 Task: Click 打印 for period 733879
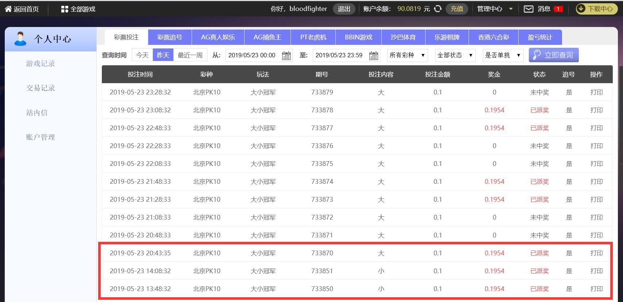coord(596,92)
